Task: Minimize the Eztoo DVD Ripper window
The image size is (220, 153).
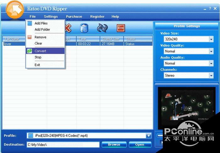Action: 205,9
